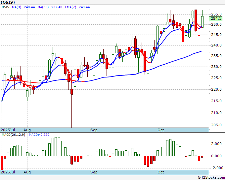Viewport: 225px width, 180px height.
Task: Click the (OSIS) chart title
Action: click(8, 2)
